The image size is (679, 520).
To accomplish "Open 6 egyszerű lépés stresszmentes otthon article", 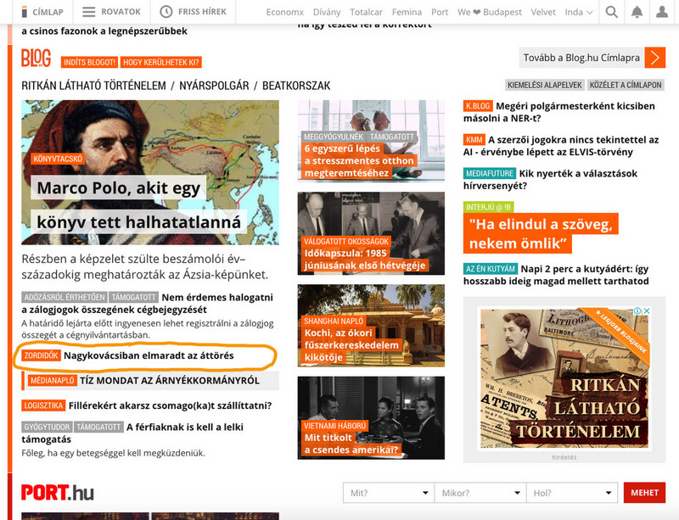I will point(371,141).
